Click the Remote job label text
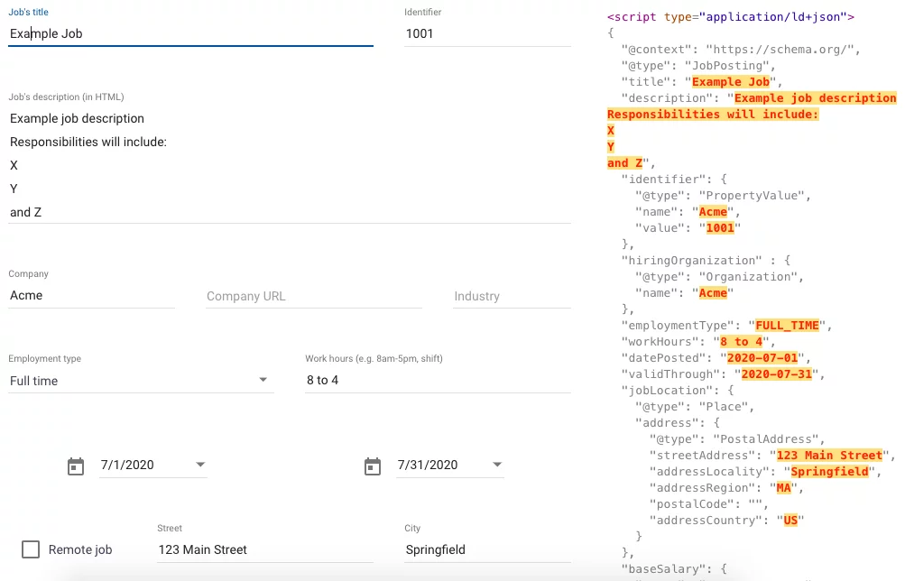Viewport: 905px width, 581px height. point(80,549)
